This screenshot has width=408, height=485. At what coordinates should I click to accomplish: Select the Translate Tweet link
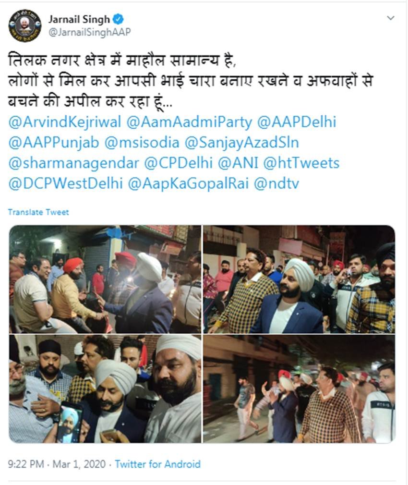38,212
